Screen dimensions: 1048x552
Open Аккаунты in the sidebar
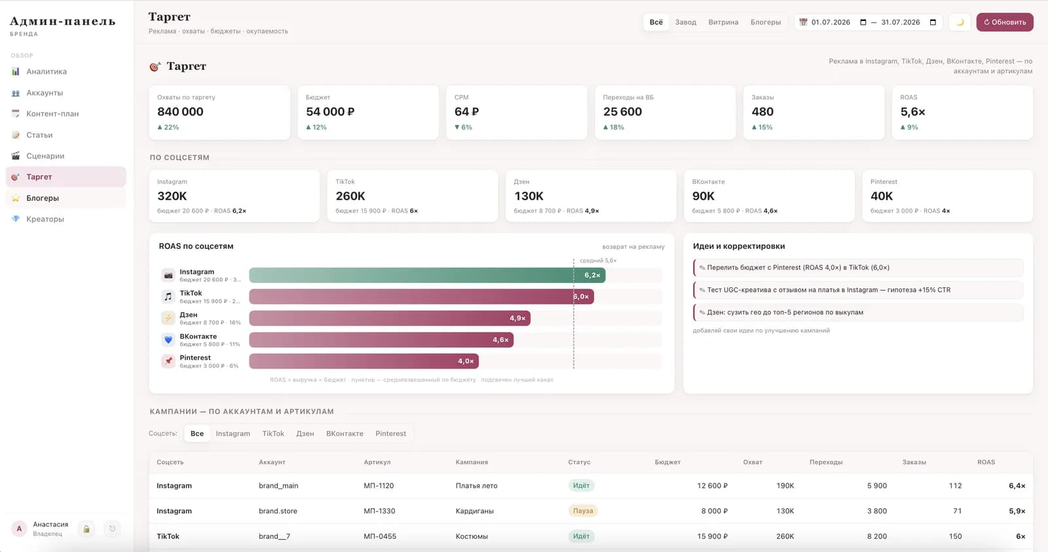pos(65,93)
